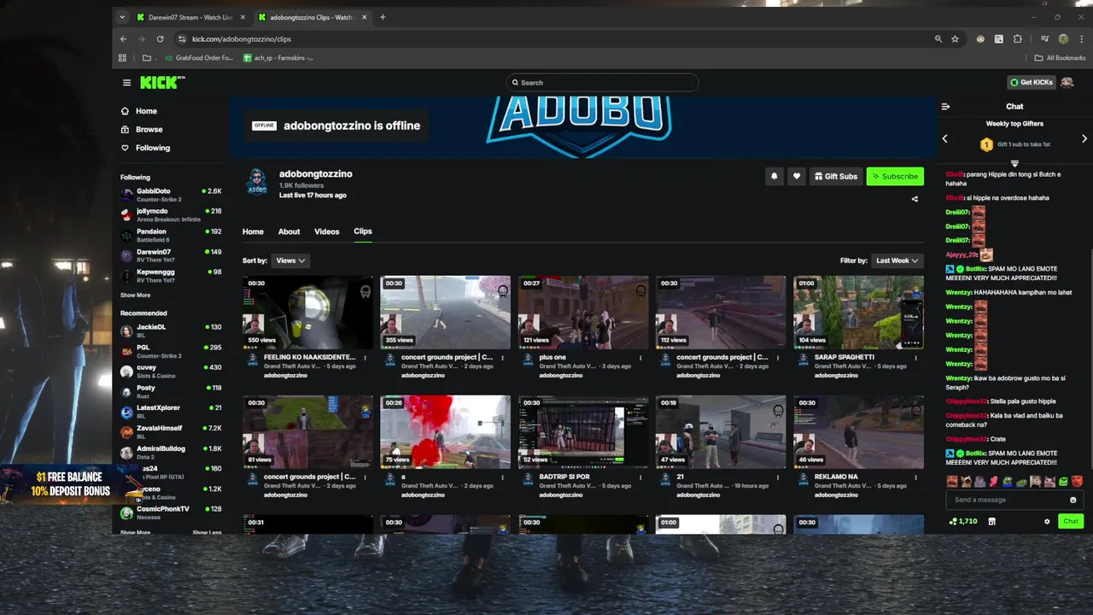The width and height of the screenshot is (1093, 615).
Task: Collapse the chat panel arrow icon
Action: (x=945, y=107)
